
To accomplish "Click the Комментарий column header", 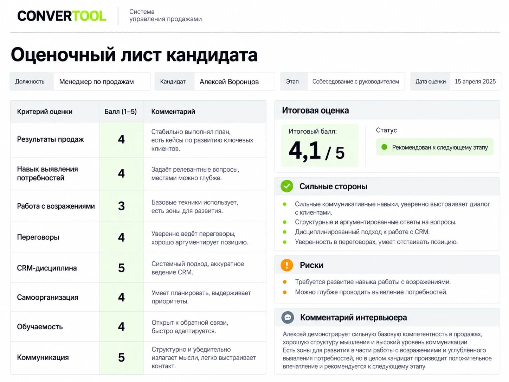I will click(x=173, y=112).
